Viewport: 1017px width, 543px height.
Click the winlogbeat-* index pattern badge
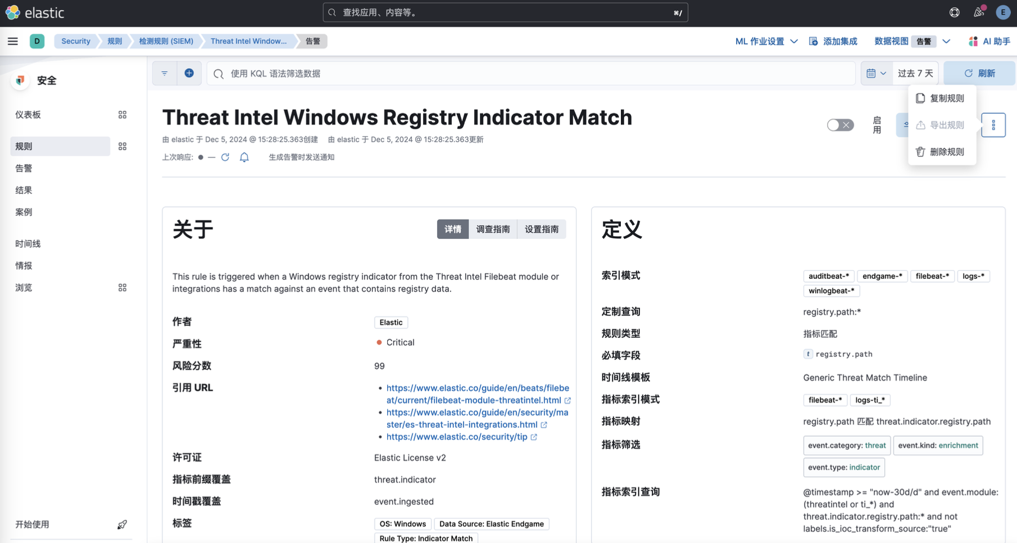coord(831,291)
